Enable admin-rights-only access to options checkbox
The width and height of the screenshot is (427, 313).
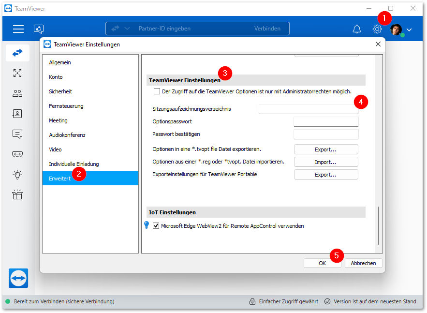[157, 91]
